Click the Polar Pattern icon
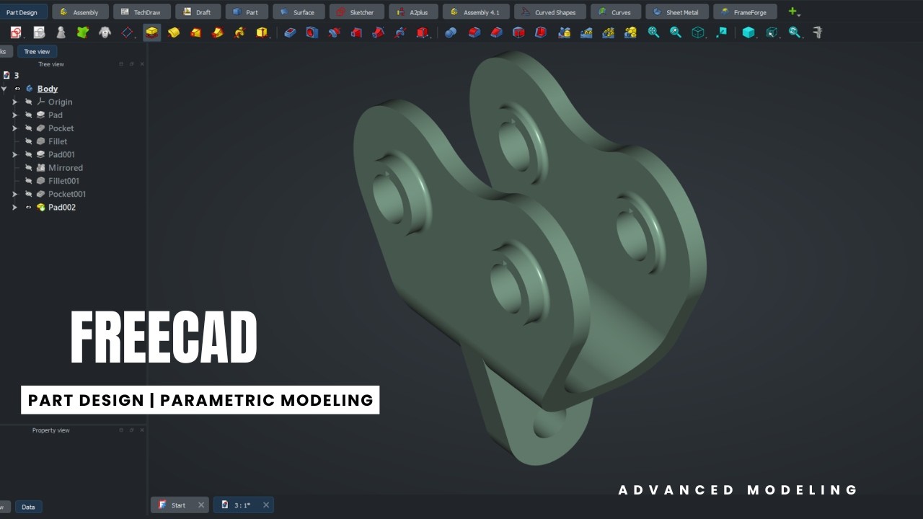The width and height of the screenshot is (923, 519). [x=609, y=32]
